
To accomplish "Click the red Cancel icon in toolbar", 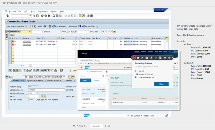I will tap(49, 16).
